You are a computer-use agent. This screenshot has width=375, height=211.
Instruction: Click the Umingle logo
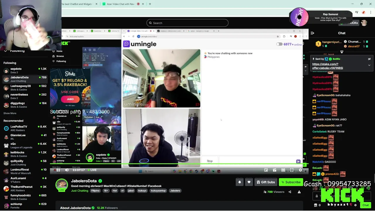pyautogui.click(x=140, y=44)
